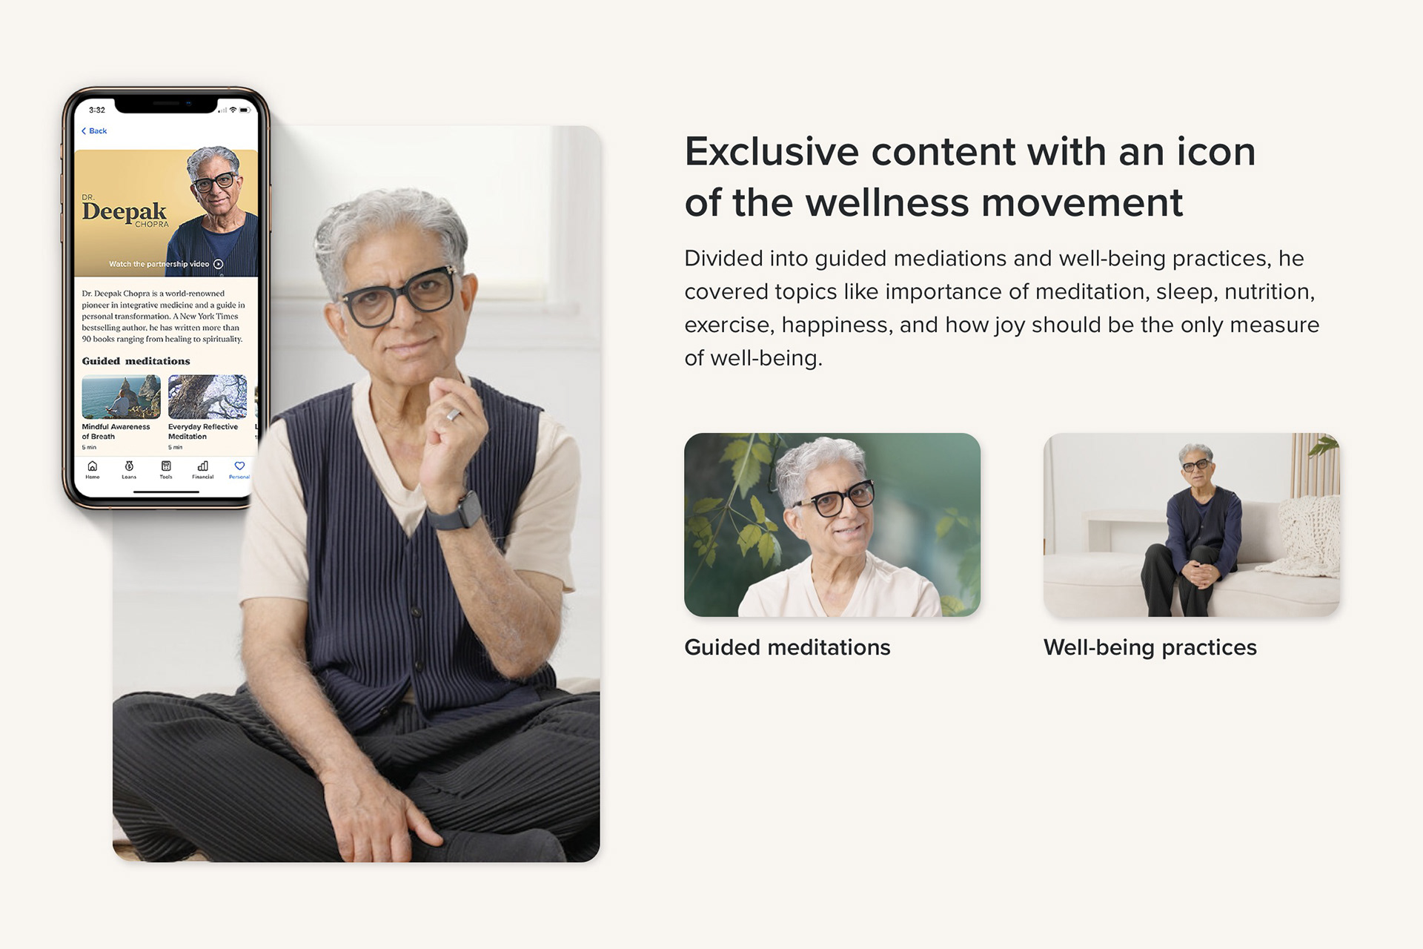The height and width of the screenshot is (949, 1423).
Task: Tap the Home icon in the phone's bottom bar
Action: (x=93, y=466)
